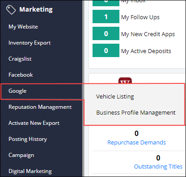Click My New Credit Apps label

[x=148, y=34]
